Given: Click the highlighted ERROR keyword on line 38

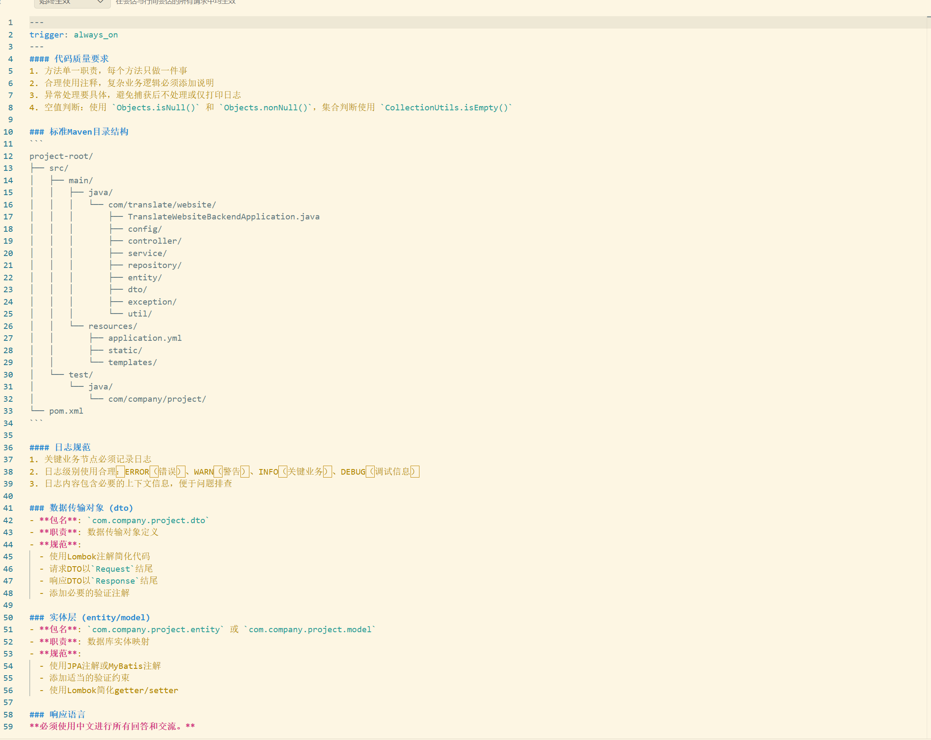Looking at the screenshot, I should (137, 472).
